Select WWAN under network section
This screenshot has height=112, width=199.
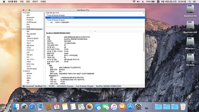tap(29, 73)
